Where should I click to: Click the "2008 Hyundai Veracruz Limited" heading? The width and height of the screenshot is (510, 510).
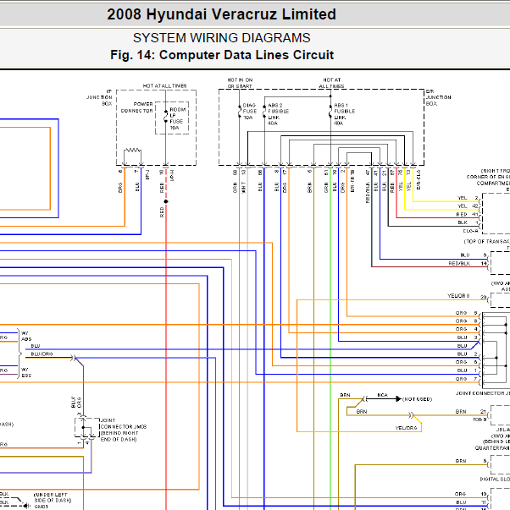[221, 14]
